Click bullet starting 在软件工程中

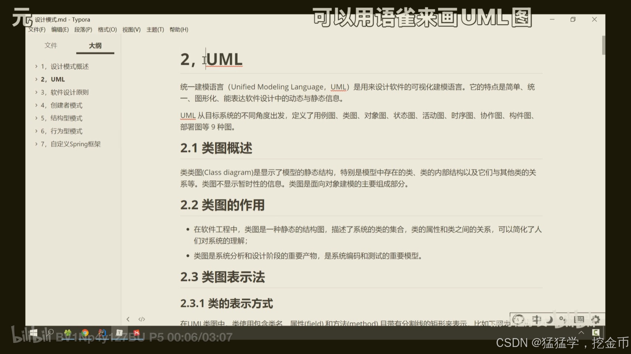click(368, 235)
